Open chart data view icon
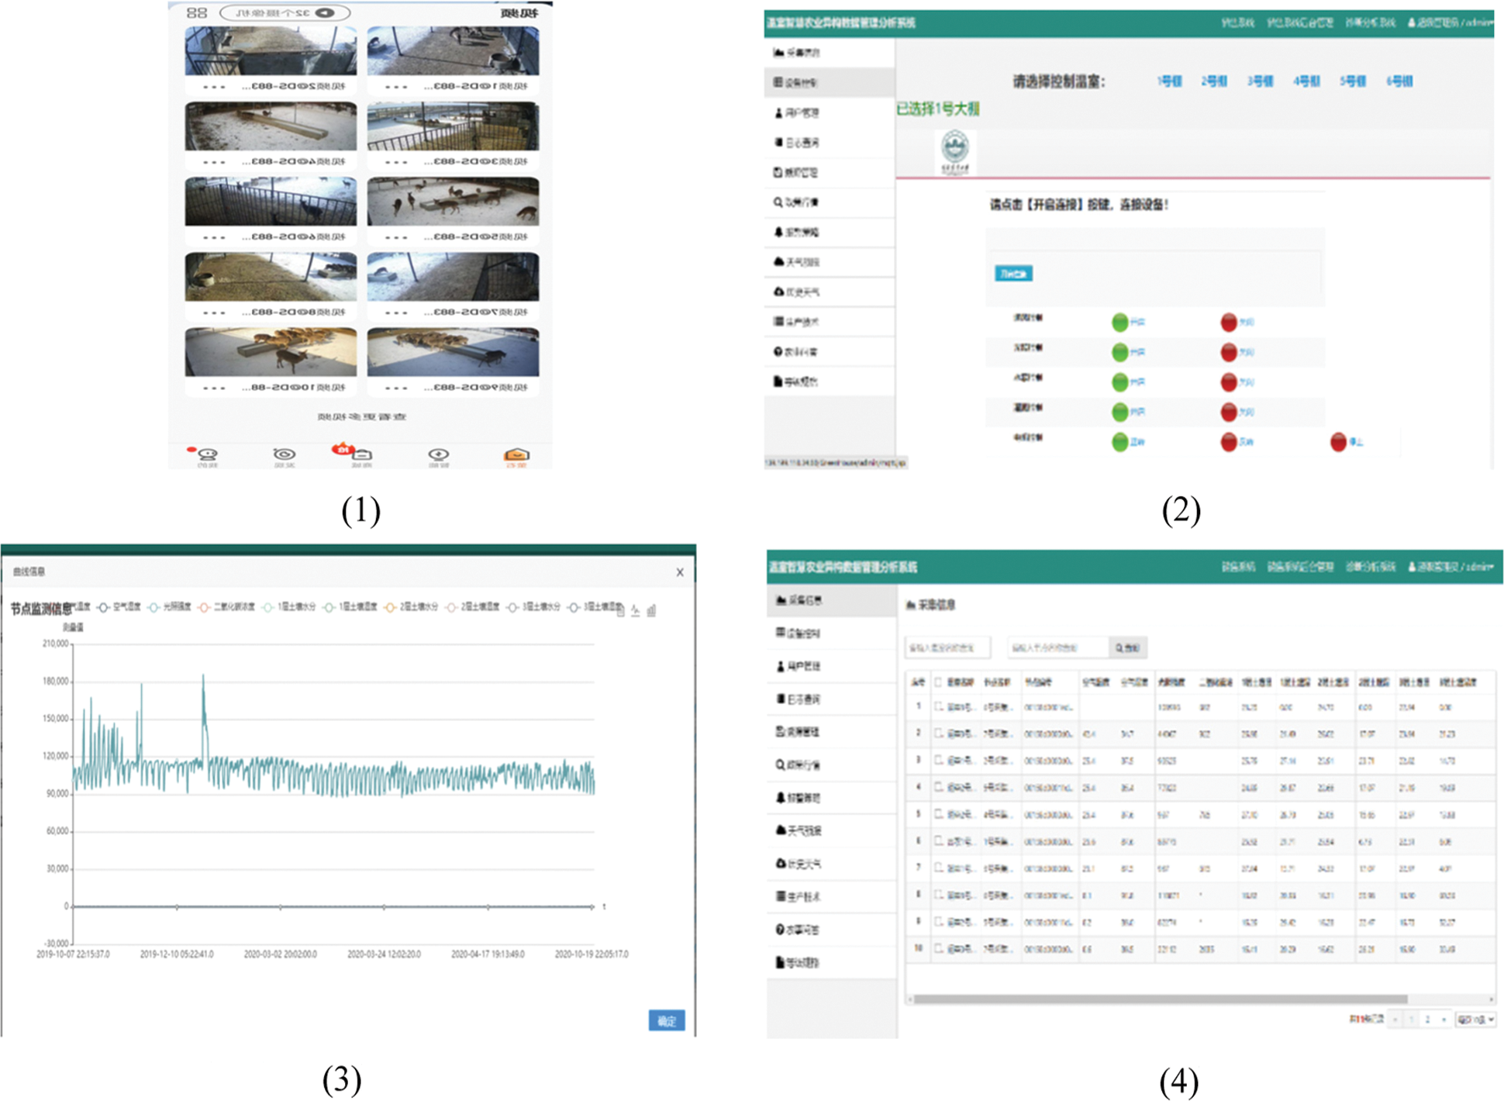Viewport: 1504px width, 1101px height. click(620, 611)
